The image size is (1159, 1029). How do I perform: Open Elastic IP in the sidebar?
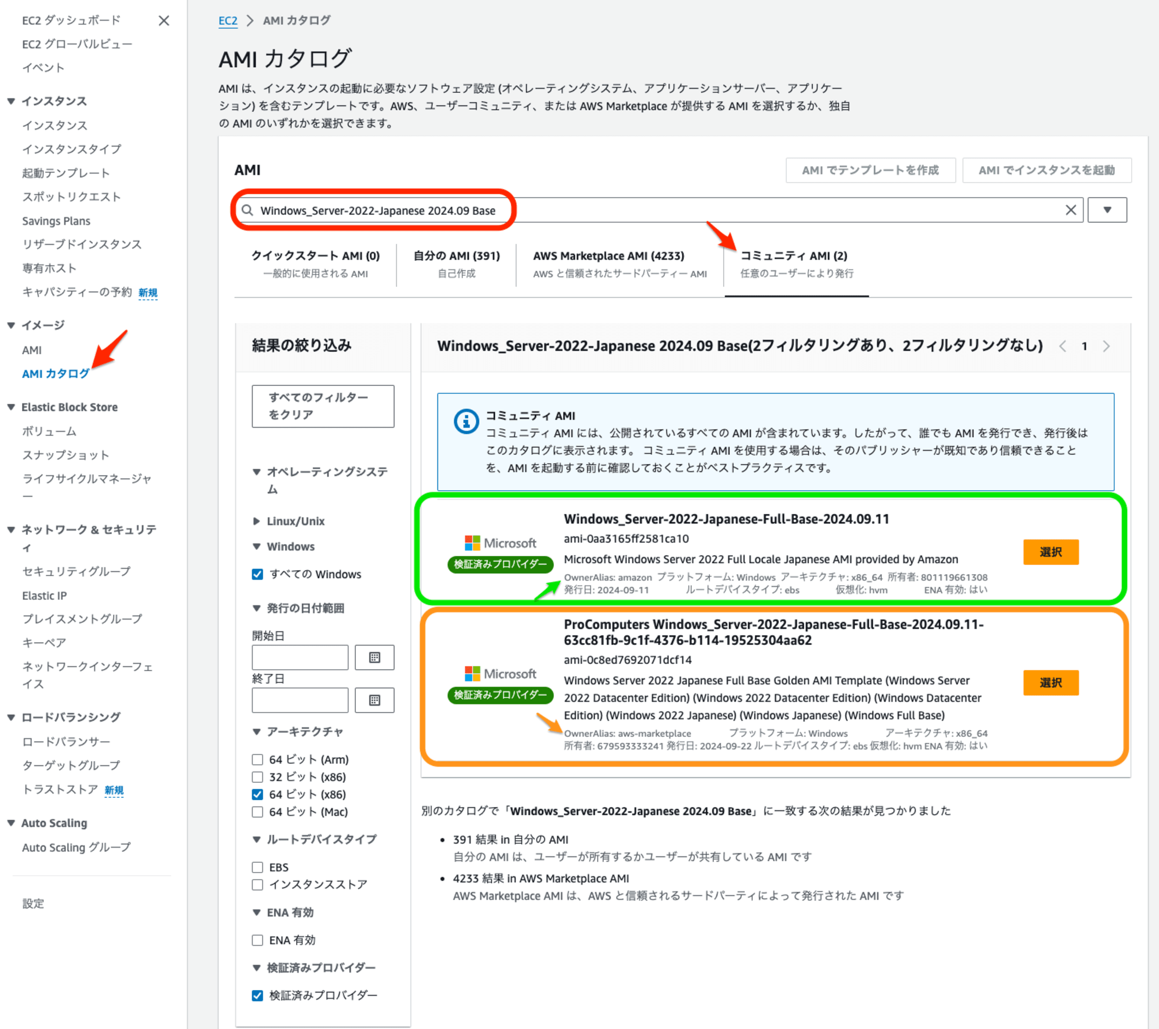click(x=45, y=596)
